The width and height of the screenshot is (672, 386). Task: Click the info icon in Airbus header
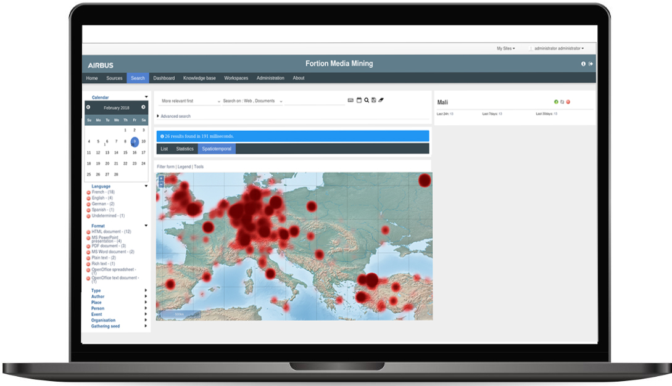point(584,64)
